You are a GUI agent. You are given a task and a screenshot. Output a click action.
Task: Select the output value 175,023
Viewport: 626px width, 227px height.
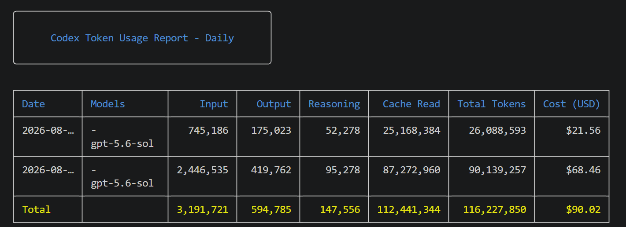(x=271, y=130)
